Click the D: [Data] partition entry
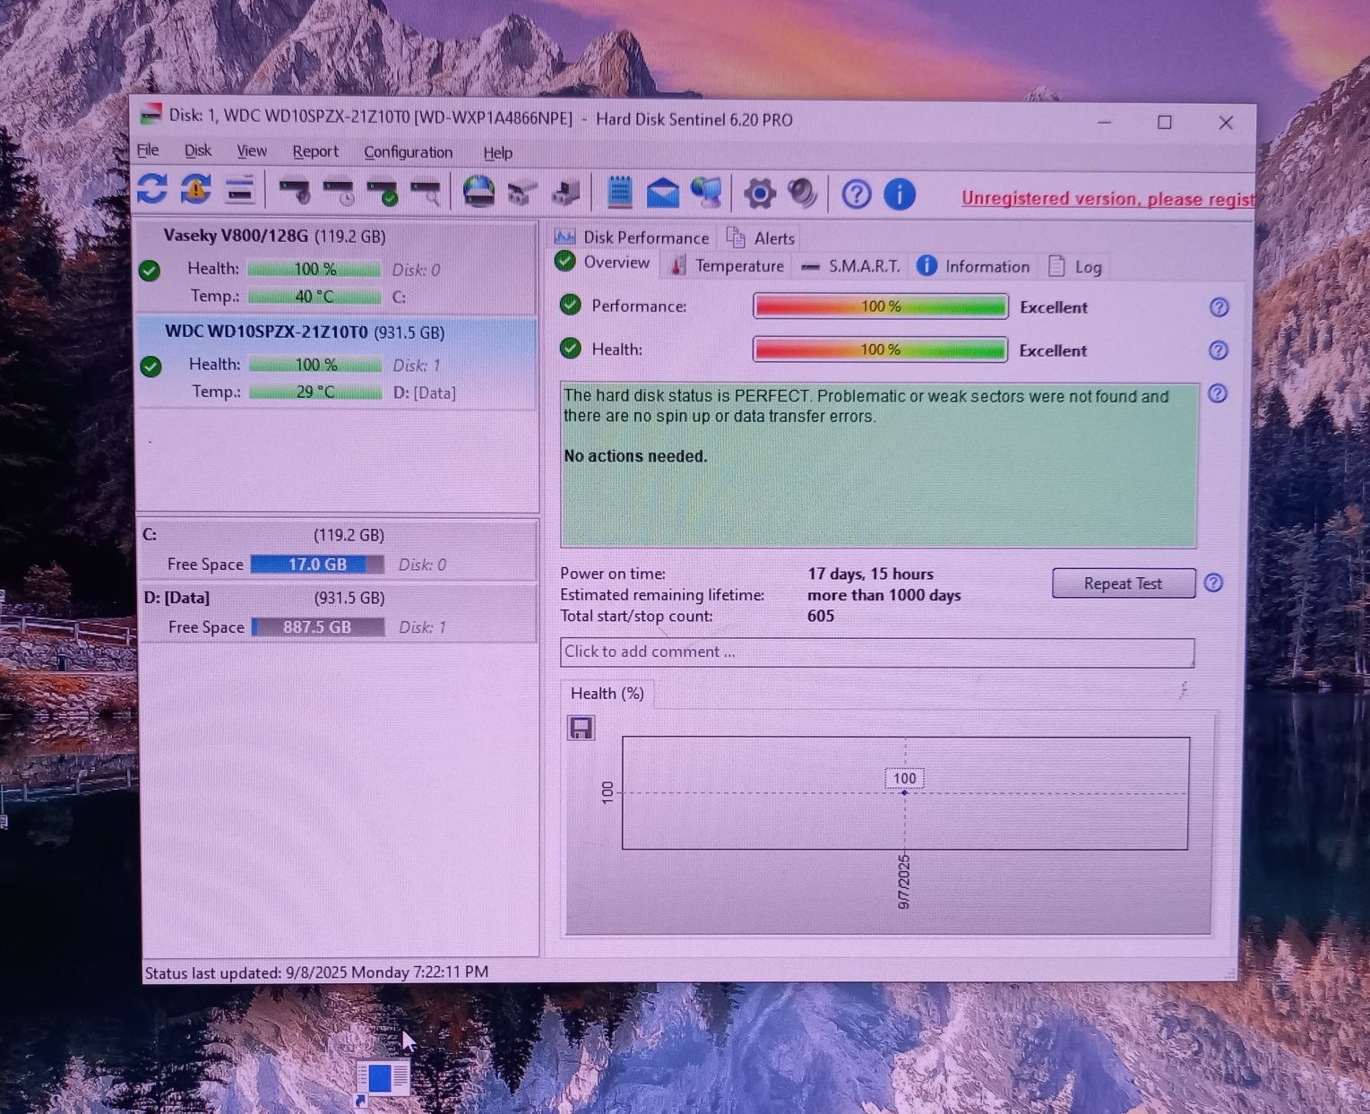Viewport: 1370px width, 1114px height. click(339, 612)
